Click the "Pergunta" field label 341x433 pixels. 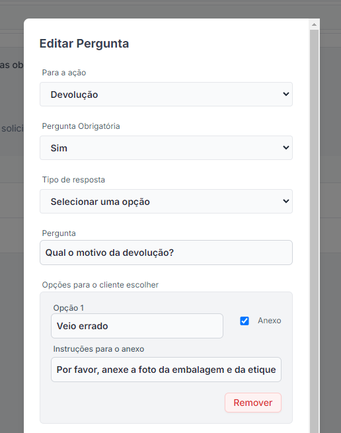[x=59, y=233]
